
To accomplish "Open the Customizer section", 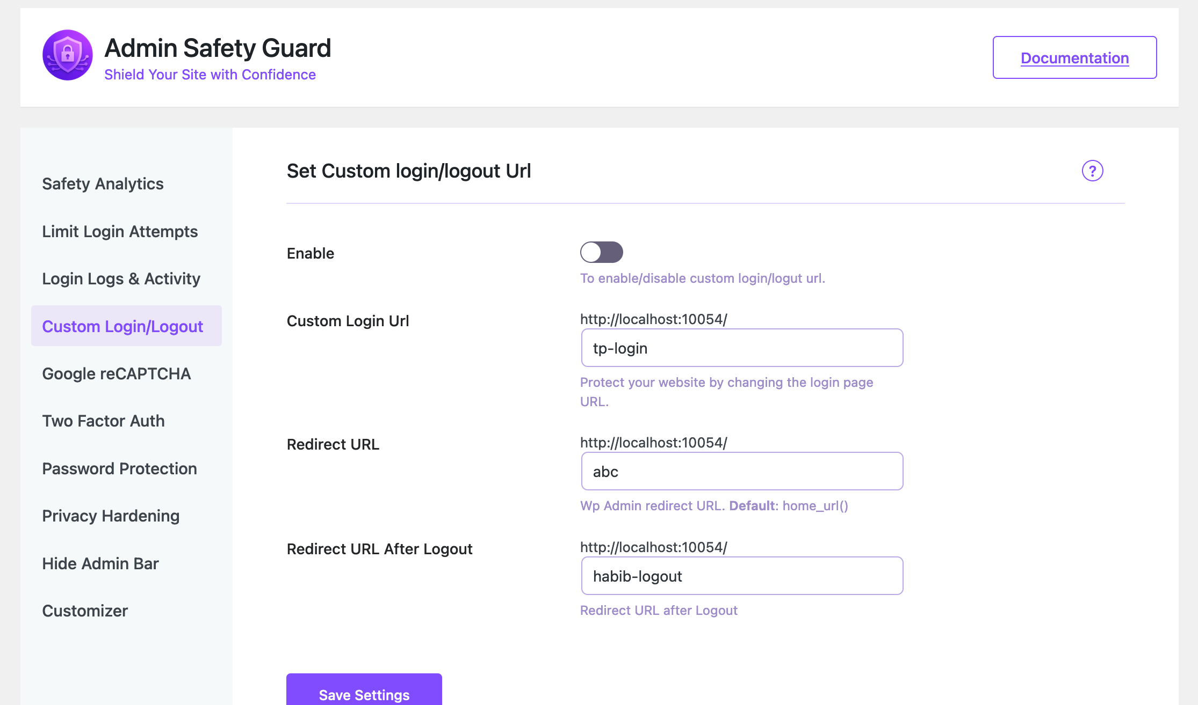I will point(85,611).
